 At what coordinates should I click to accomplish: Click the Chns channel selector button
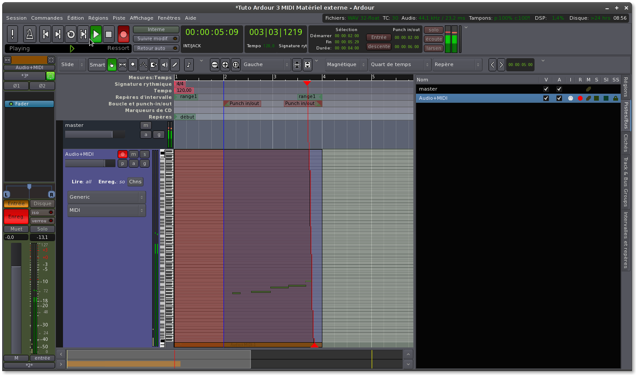click(135, 182)
